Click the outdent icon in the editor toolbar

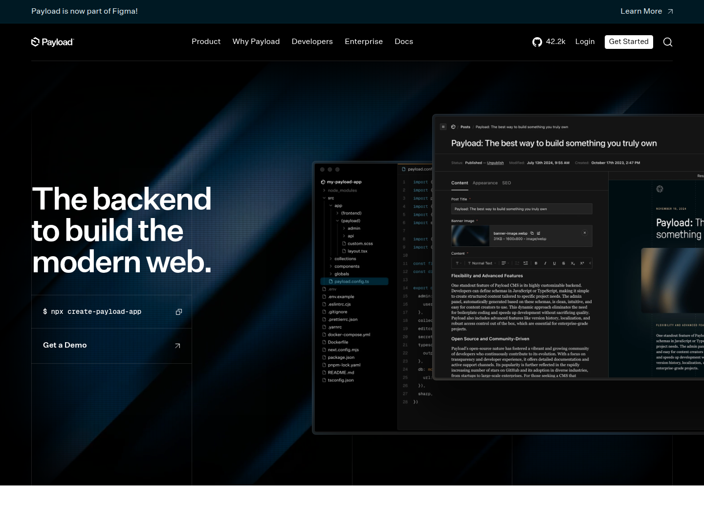point(517,263)
